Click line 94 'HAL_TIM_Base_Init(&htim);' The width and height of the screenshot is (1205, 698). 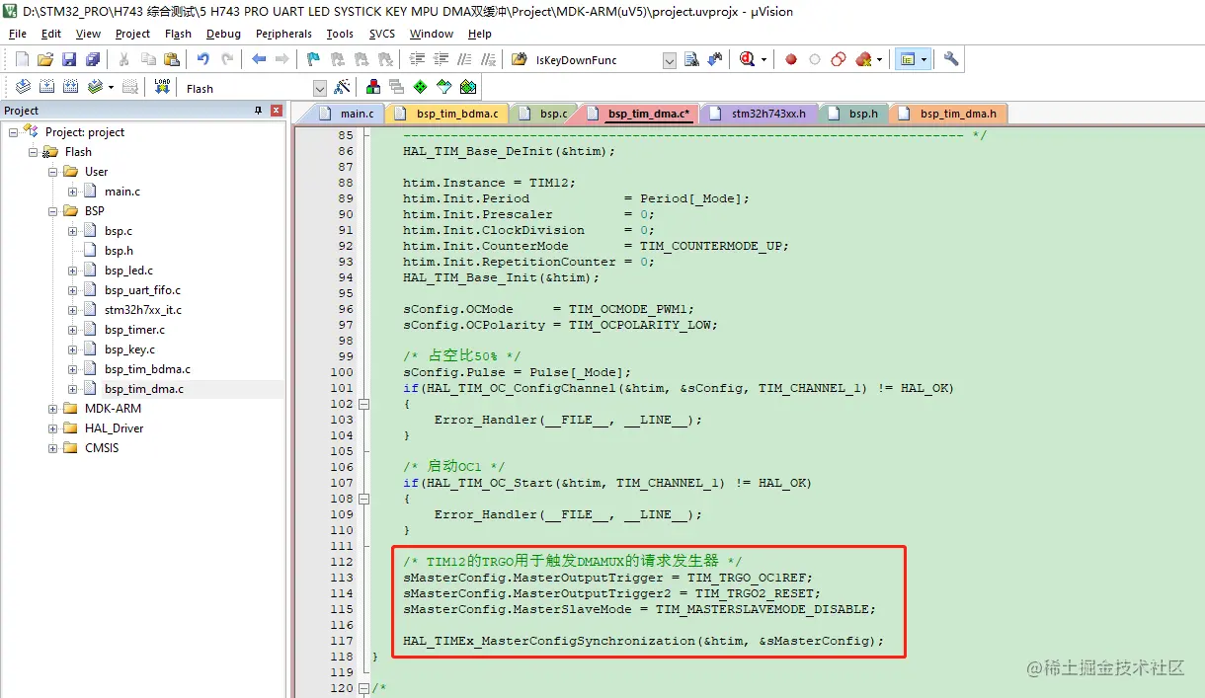point(501,277)
